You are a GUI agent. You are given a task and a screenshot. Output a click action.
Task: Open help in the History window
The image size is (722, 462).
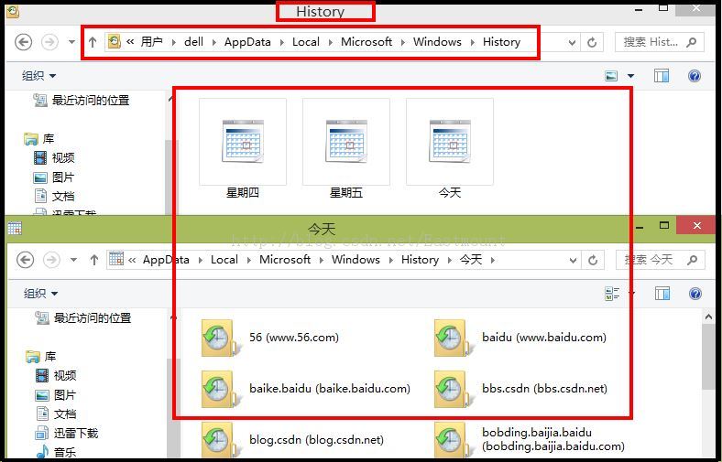point(695,76)
